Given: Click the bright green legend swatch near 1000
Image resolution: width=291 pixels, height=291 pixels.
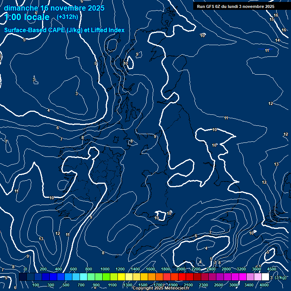Looking at the screenshot, I should 106,277.
